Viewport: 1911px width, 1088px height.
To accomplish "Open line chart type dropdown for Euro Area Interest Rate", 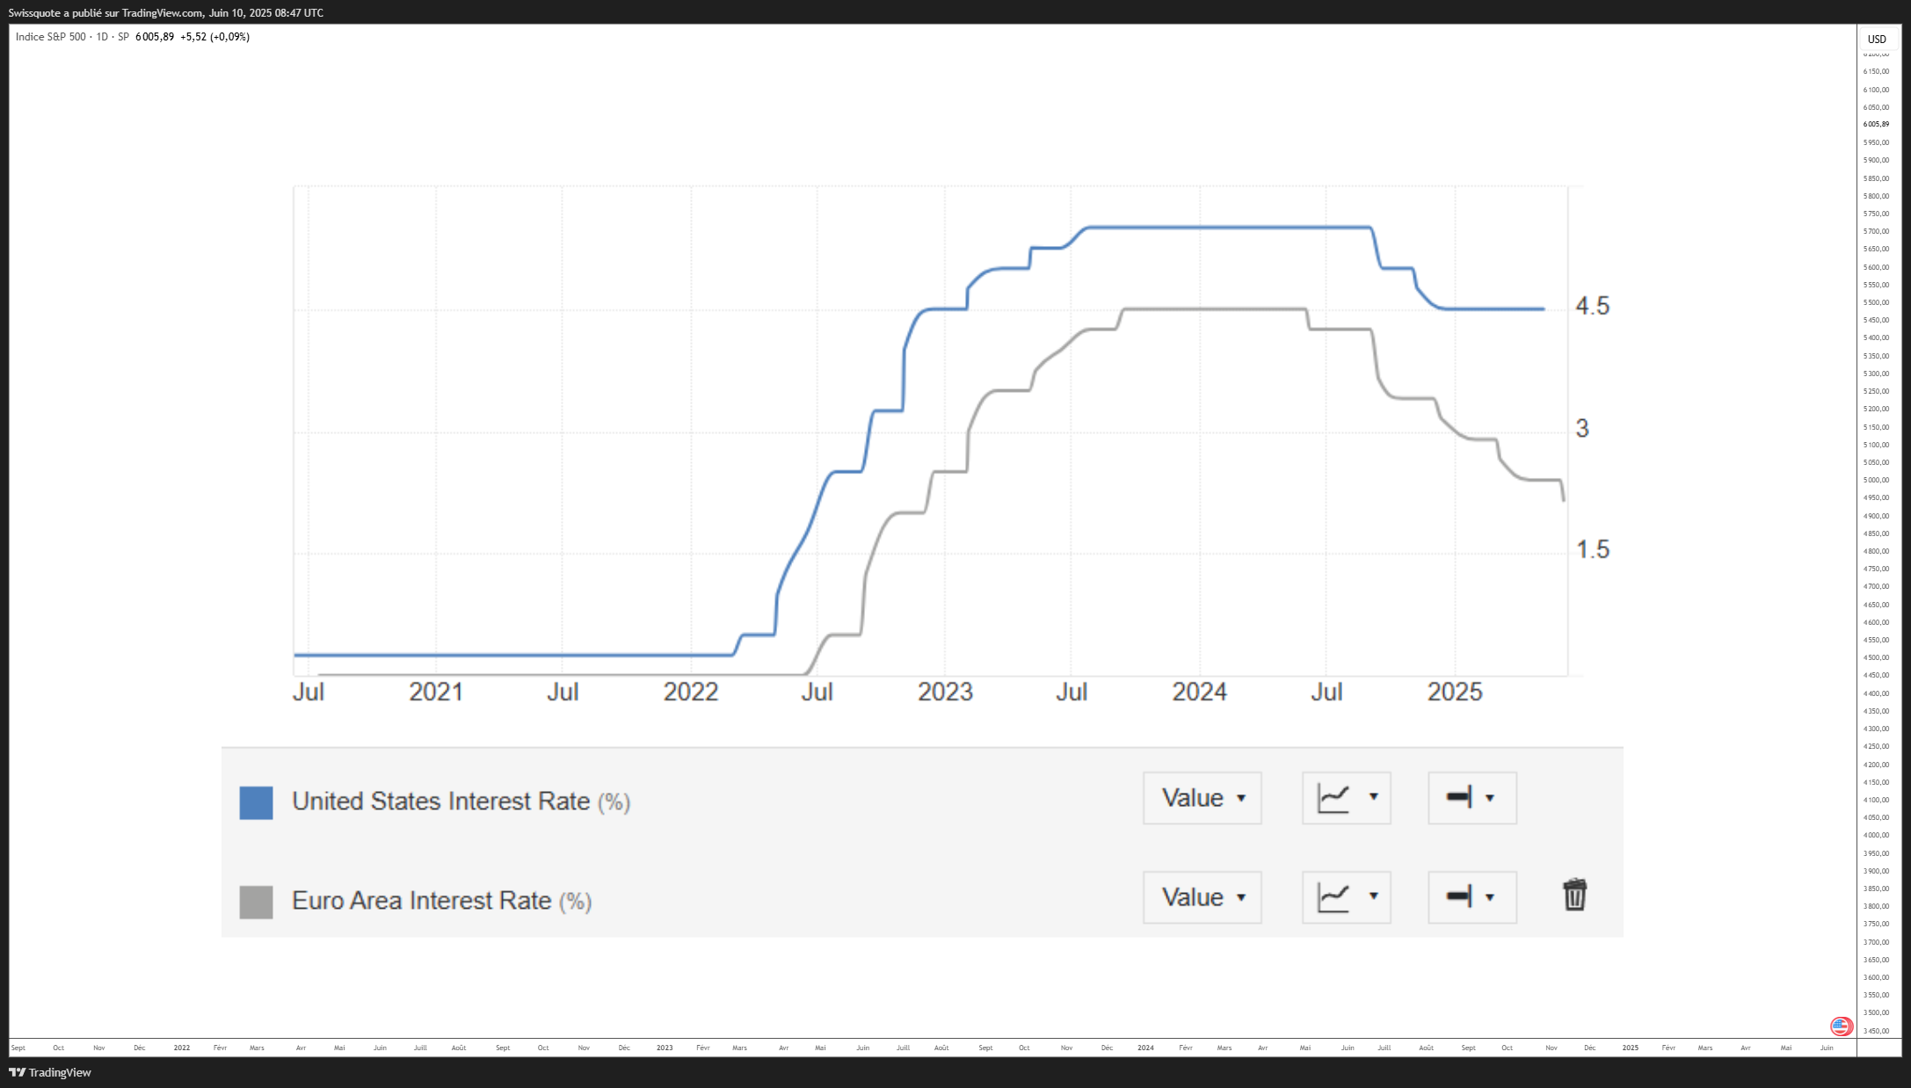I will click(1347, 897).
